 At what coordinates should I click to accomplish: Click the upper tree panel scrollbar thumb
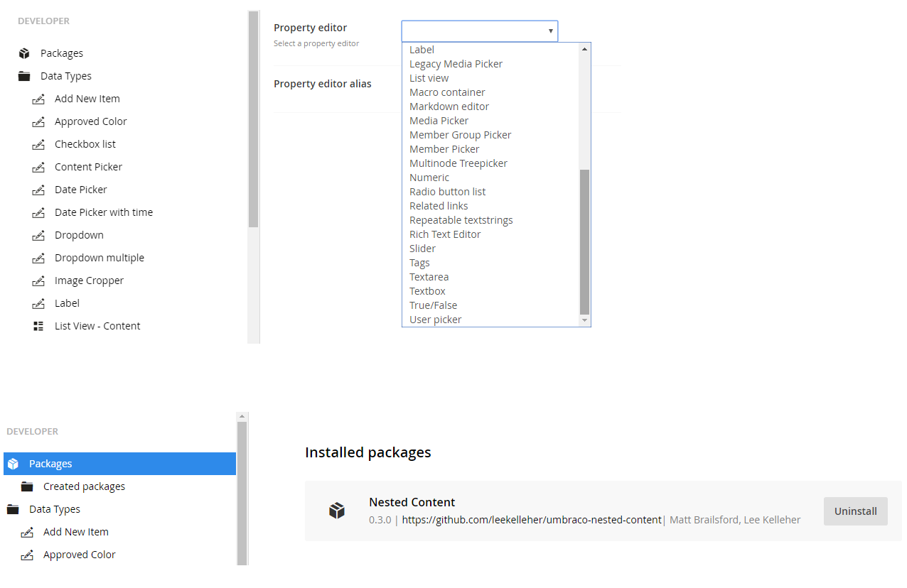point(254,119)
